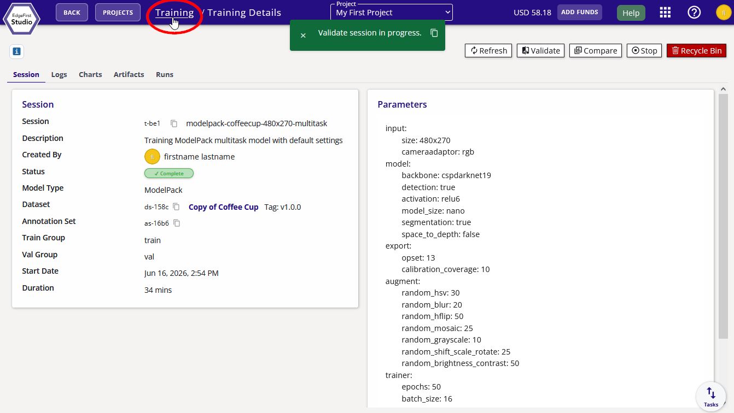Image resolution: width=734 pixels, height=413 pixels.
Task: Copy dataset ID ds-158c
Action: [176, 206]
